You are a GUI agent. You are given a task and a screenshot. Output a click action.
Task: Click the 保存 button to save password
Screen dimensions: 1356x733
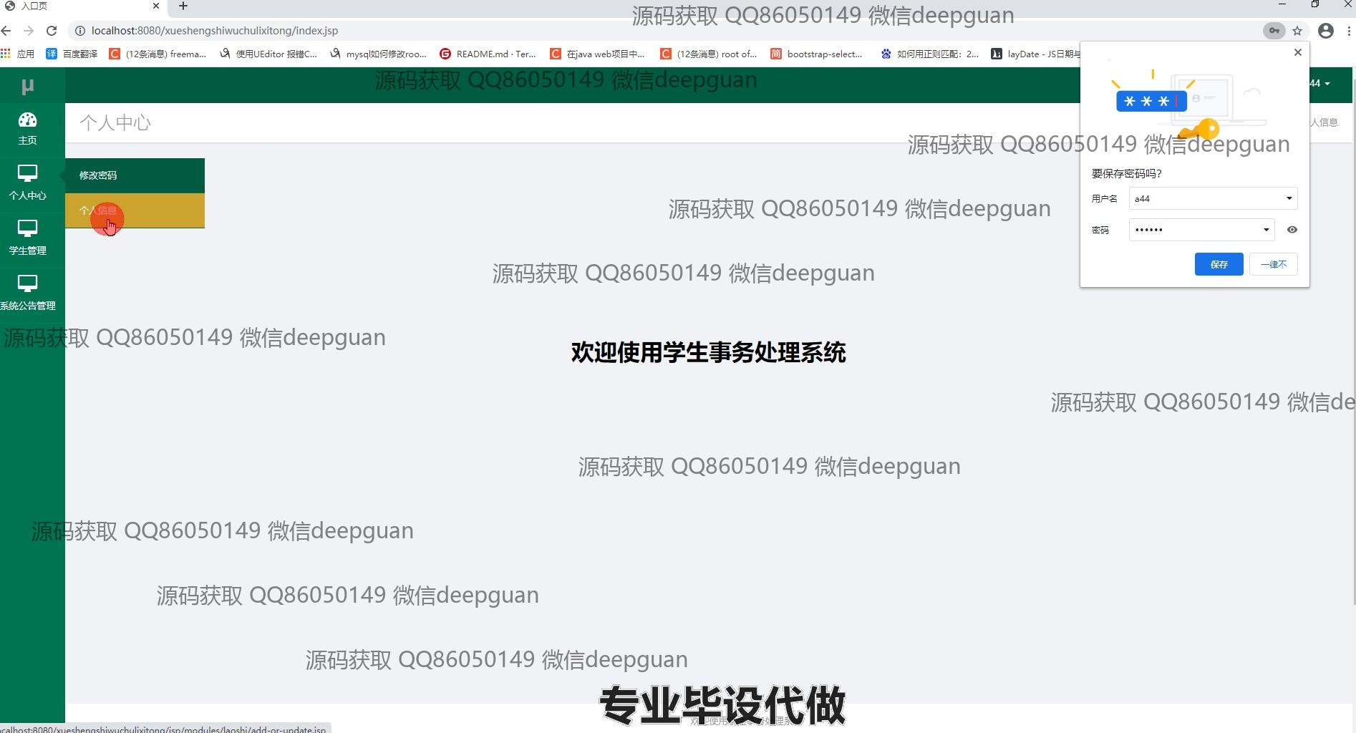pyautogui.click(x=1219, y=264)
